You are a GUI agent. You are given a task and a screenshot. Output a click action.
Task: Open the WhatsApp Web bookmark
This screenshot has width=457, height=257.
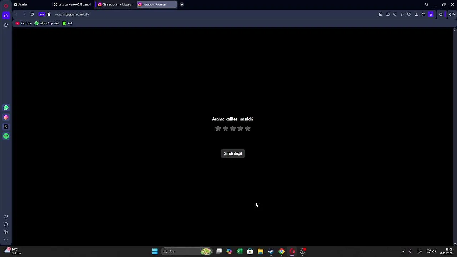tap(47, 23)
